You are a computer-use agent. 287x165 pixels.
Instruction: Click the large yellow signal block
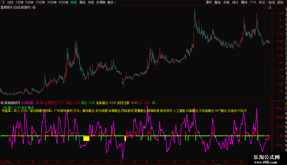pyautogui.click(x=86, y=139)
